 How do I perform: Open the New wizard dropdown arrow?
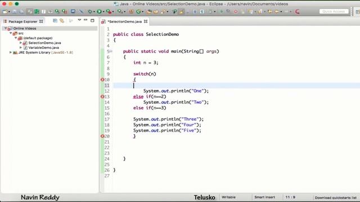click(x=9, y=12)
